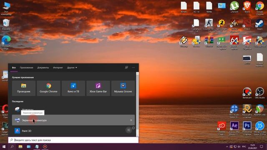The image size is (267, 150).
Task: Open the clock and date flyout
Action: pyautogui.click(x=252, y=147)
